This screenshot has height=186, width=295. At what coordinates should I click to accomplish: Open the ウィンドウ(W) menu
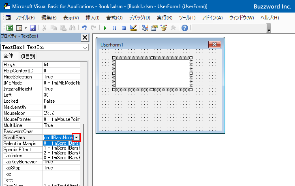[x=242, y=18]
